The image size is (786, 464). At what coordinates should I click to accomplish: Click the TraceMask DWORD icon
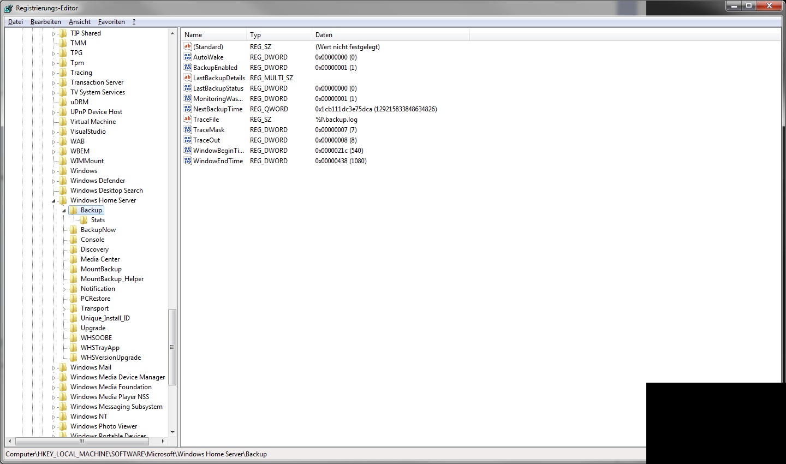(188, 129)
